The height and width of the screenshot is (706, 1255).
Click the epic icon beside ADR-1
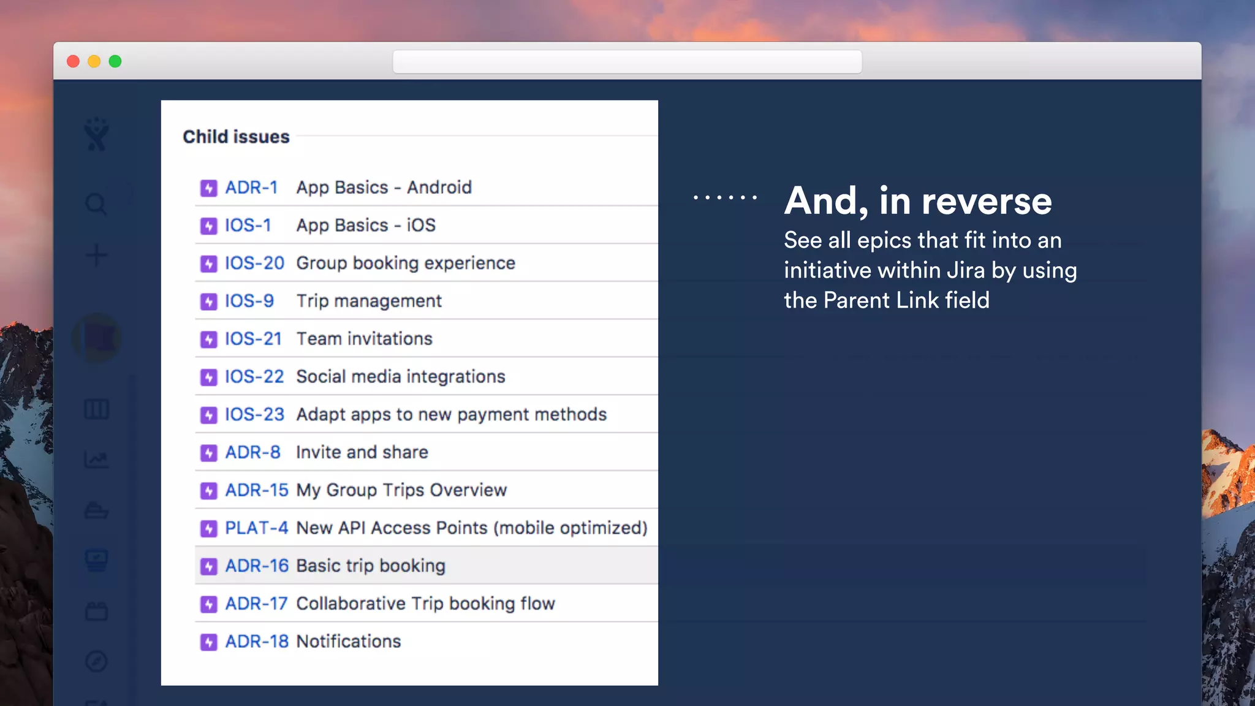coord(209,188)
